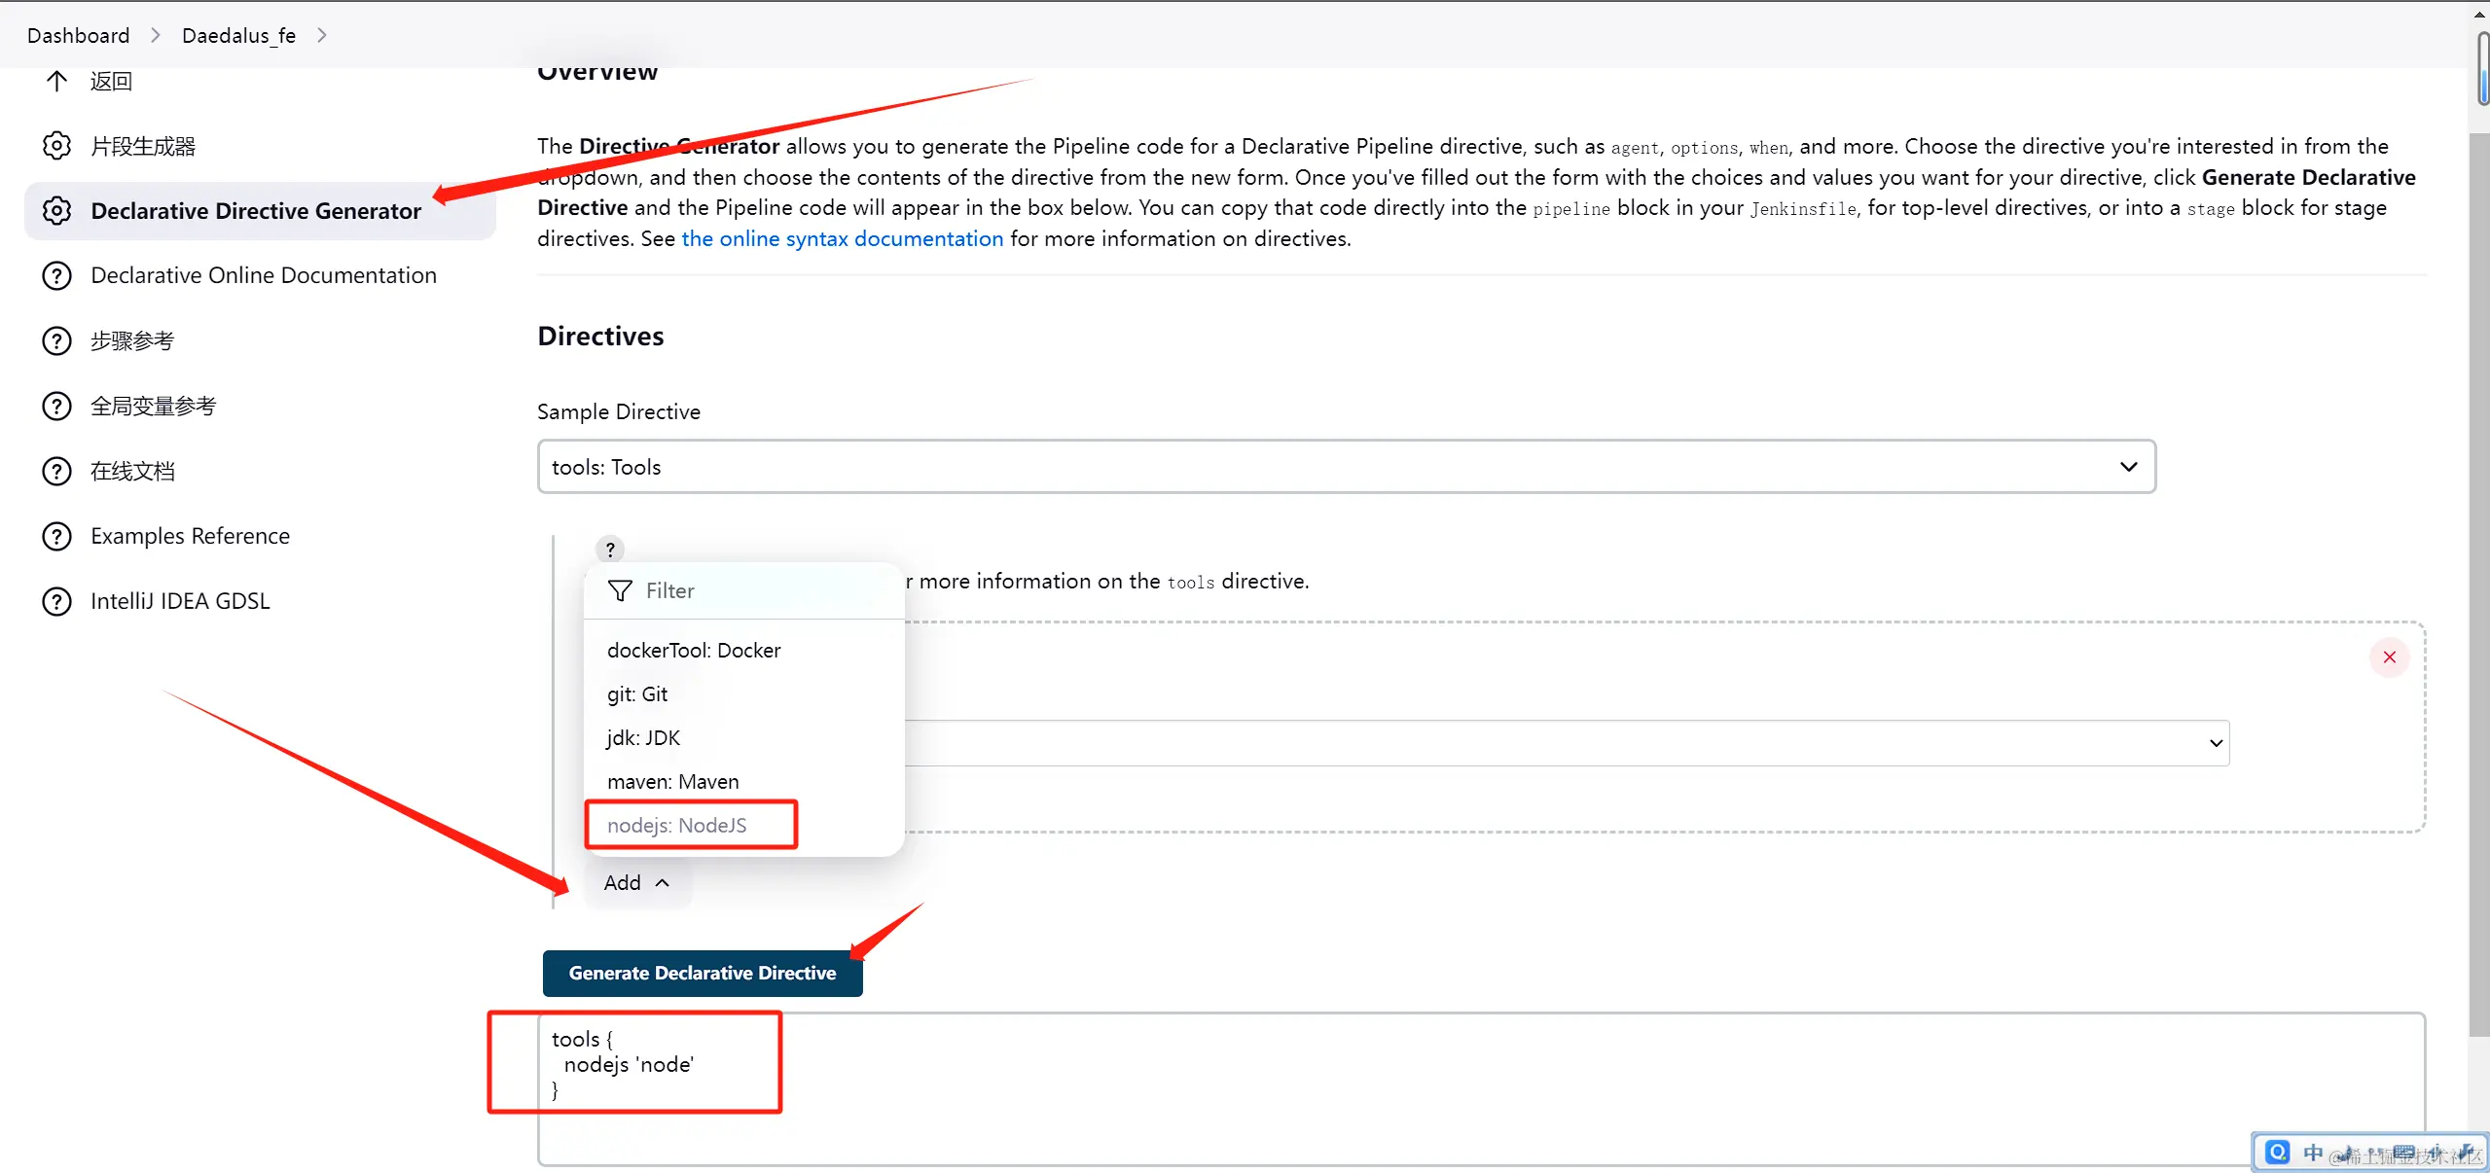Click Declarative Directive Generator gear icon

[56, 211]
